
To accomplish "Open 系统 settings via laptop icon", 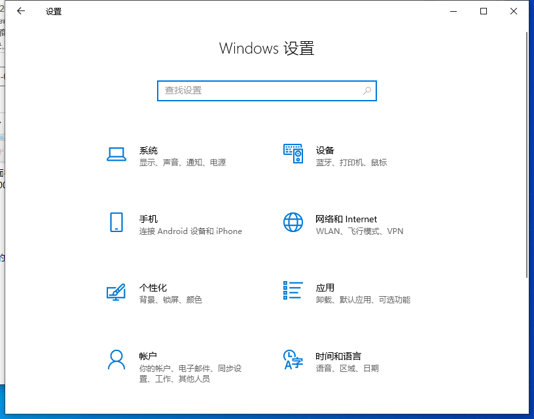I will coord(116,154).
